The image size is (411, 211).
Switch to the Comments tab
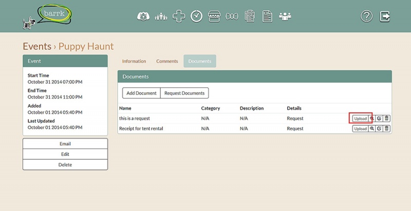point(167,61)
